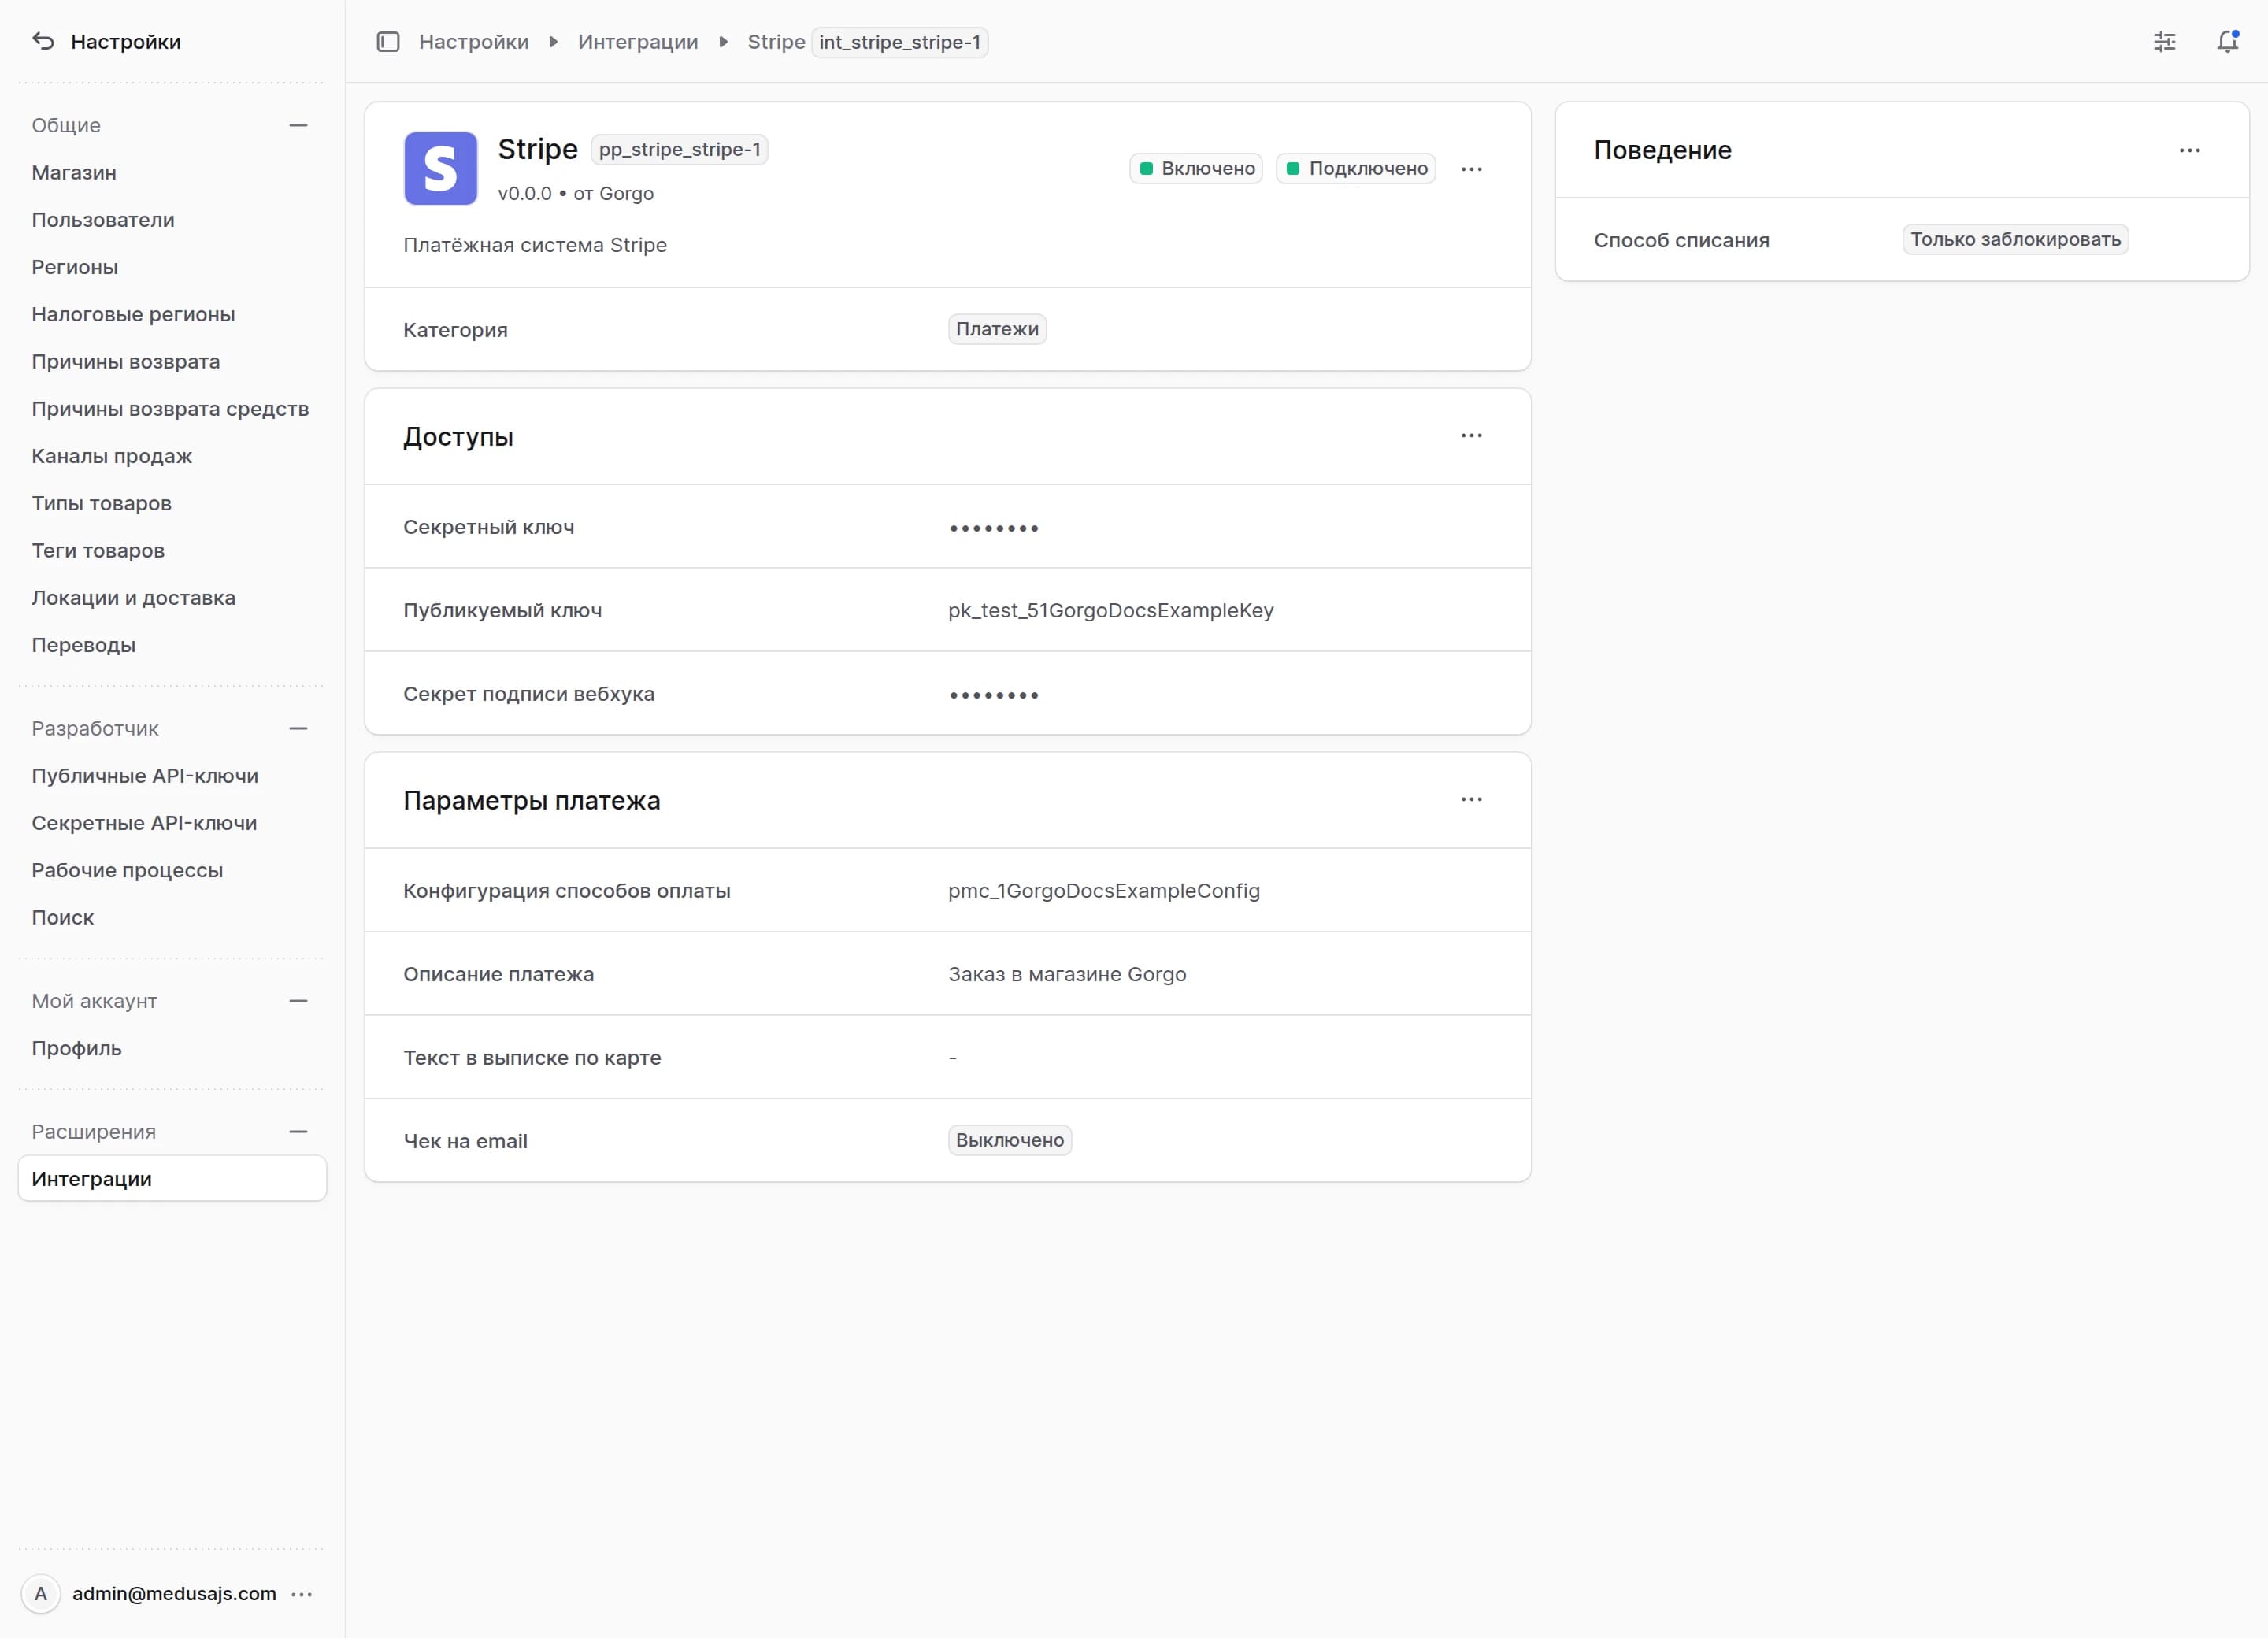Click Интеграции breadcrumb link
Image resolution: width=2268 pixels, height=1638 pixels.
click(x=638, y=42)
